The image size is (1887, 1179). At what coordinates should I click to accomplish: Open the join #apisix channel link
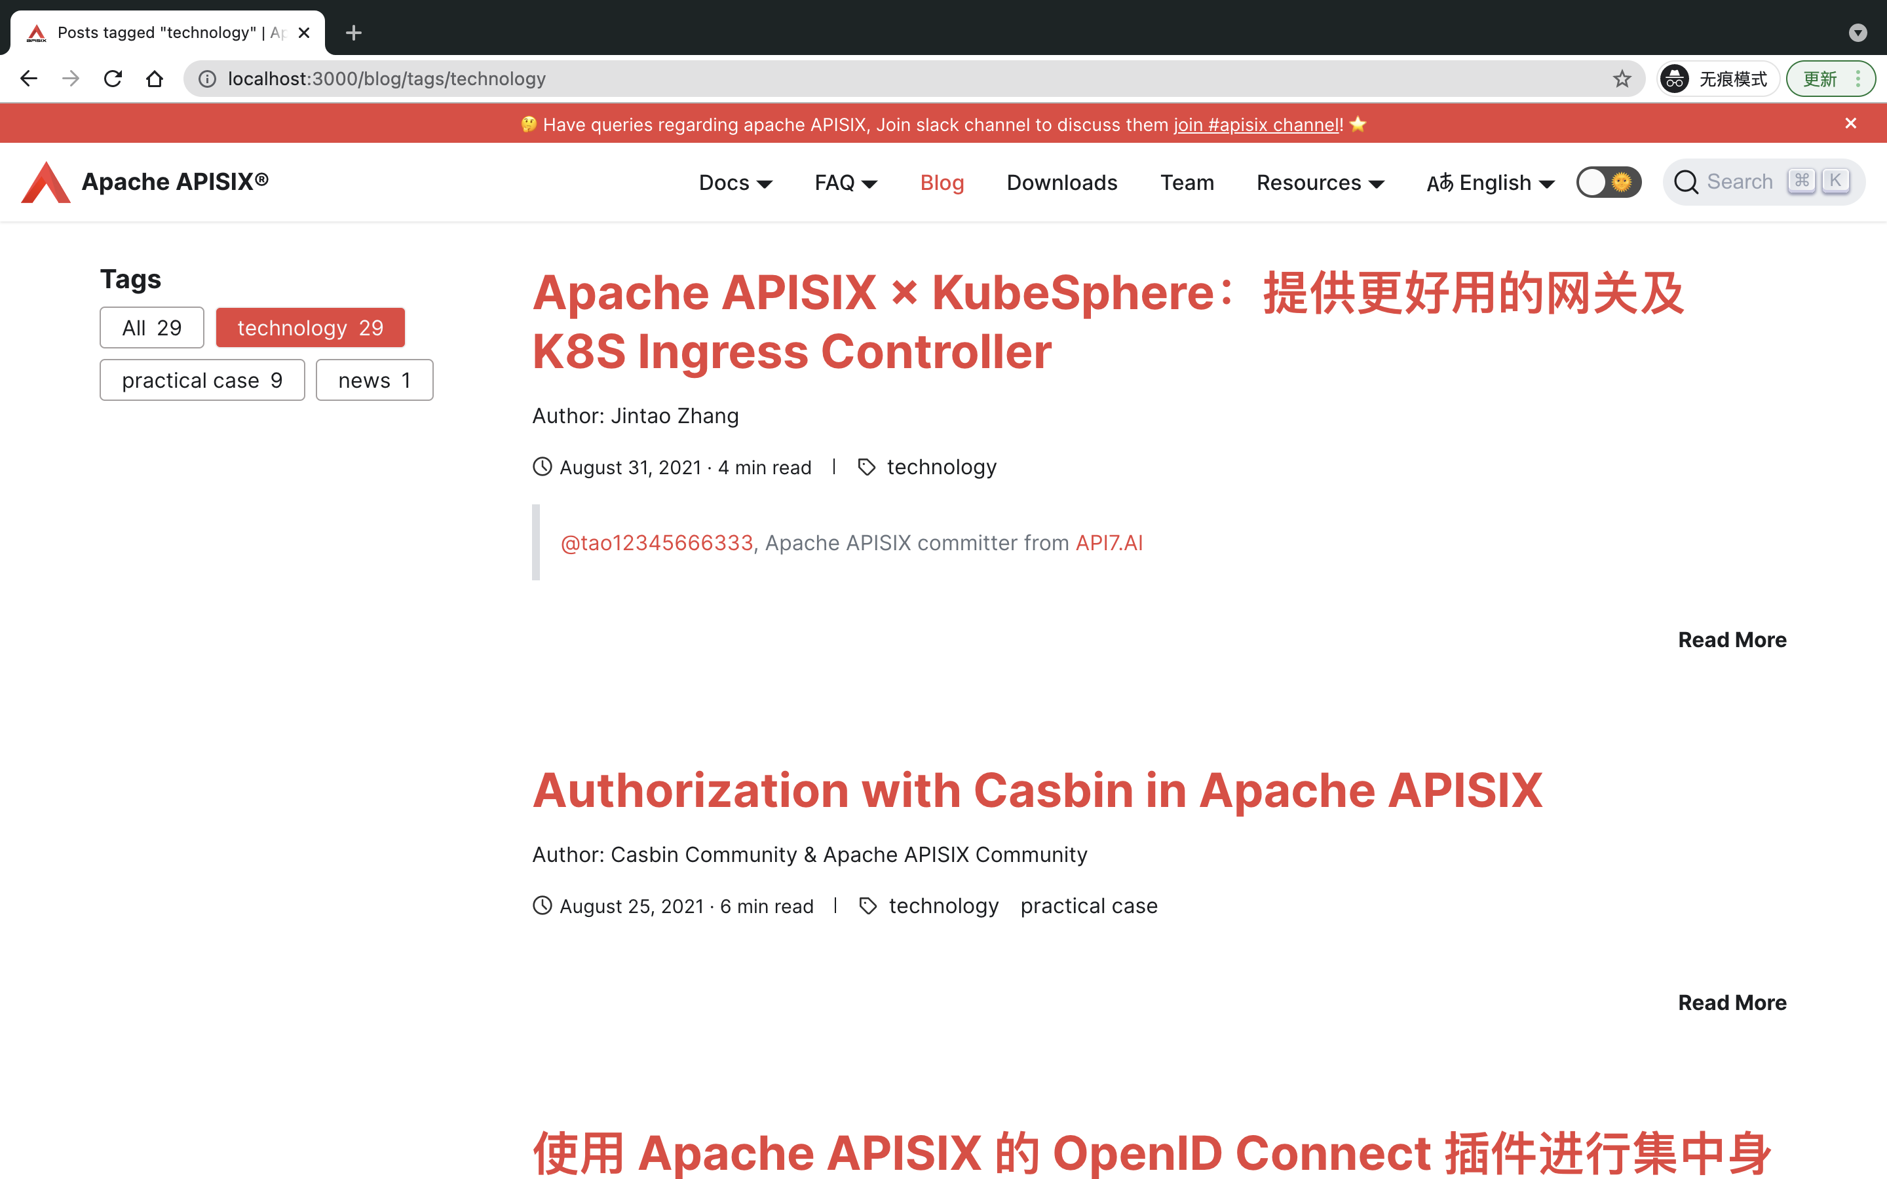coord(1256,124)
